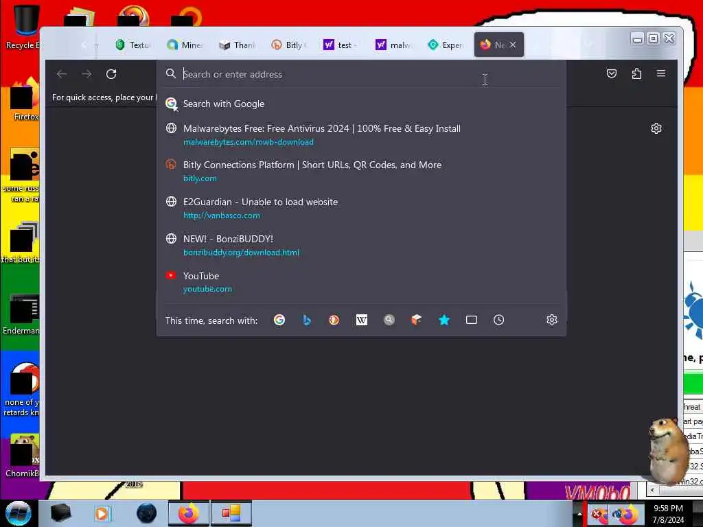Switch to the Bitly tab
703x527 pixels.
pos(289,45)
